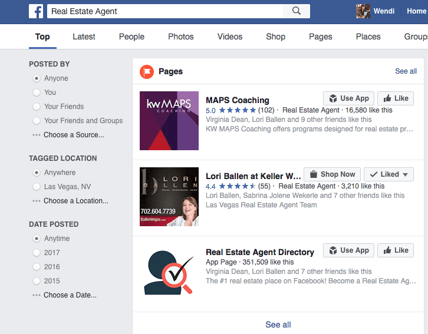Click the Wendi profile name
This screenshot has height=334, width=428.
(x=384, y=11)
